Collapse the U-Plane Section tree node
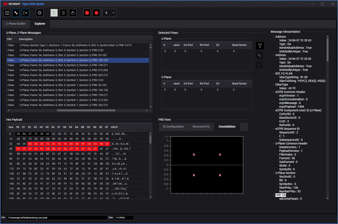Viewport: 338px width, 224px height. pos(273,173)
